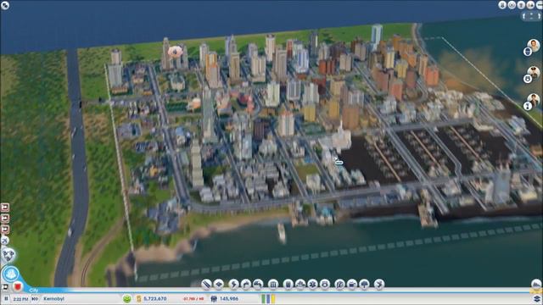Click the red hourly income figure
Screen dimensions: 543x305
[193, 299]
